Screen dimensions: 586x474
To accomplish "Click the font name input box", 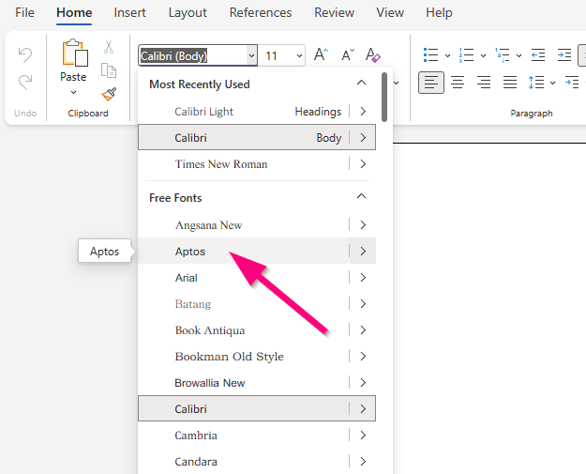I will 193,55.
